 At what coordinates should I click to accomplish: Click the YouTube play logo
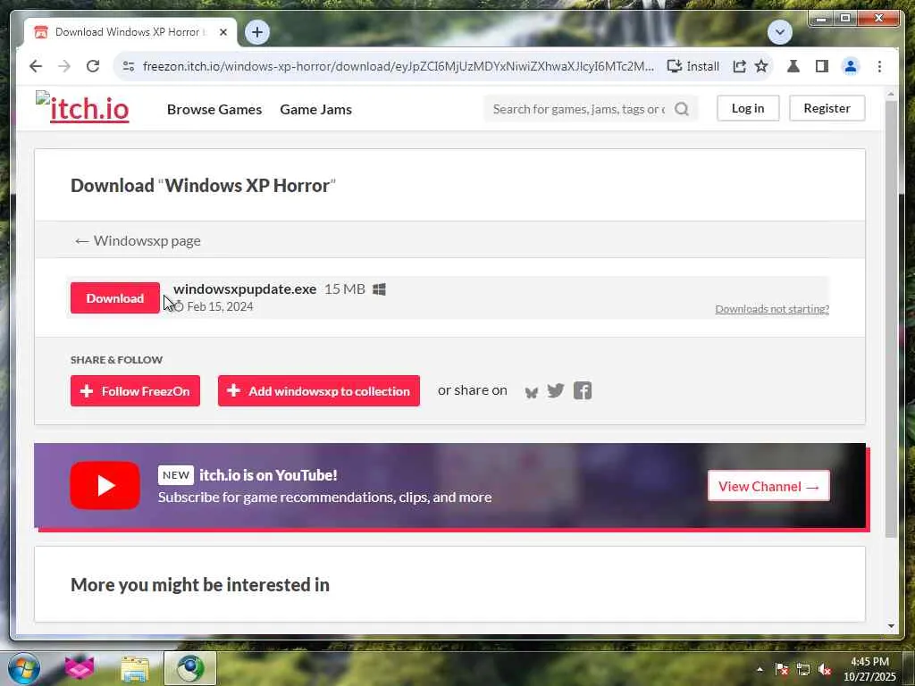click(105, 485)
